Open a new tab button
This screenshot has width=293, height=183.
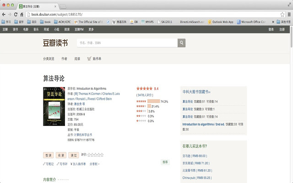(63, 6)
